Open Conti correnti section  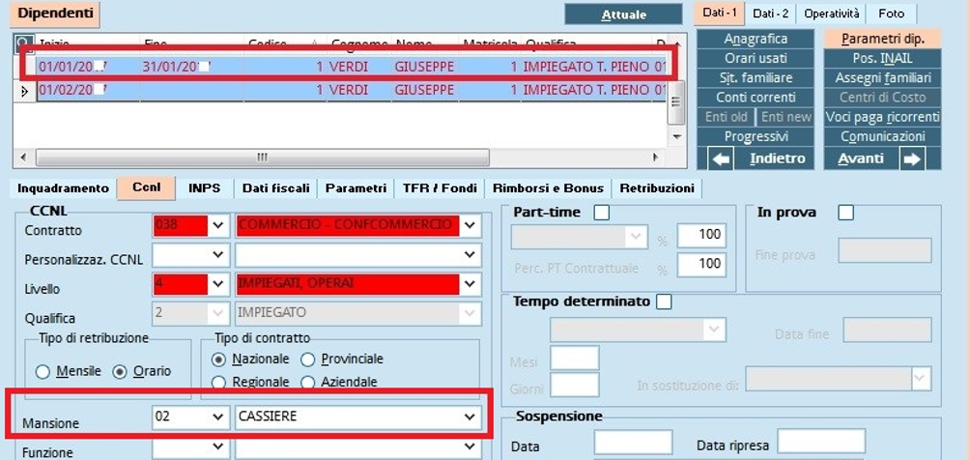[756, 98]
